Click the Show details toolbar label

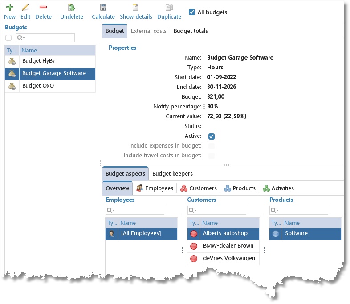(x=136, y=17)
